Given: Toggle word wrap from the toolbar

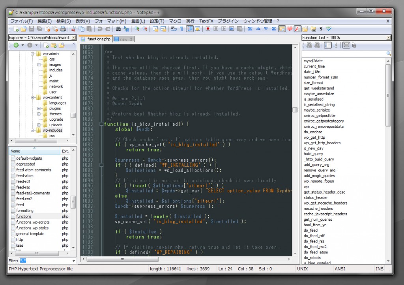Looking at the screenshot, I should (174, 28).
